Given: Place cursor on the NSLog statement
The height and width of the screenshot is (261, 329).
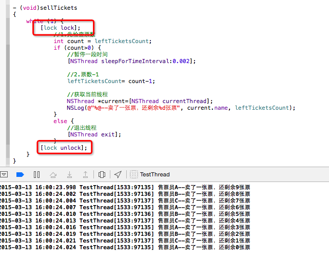Looking at the screenshot, I should coord(181,108).
